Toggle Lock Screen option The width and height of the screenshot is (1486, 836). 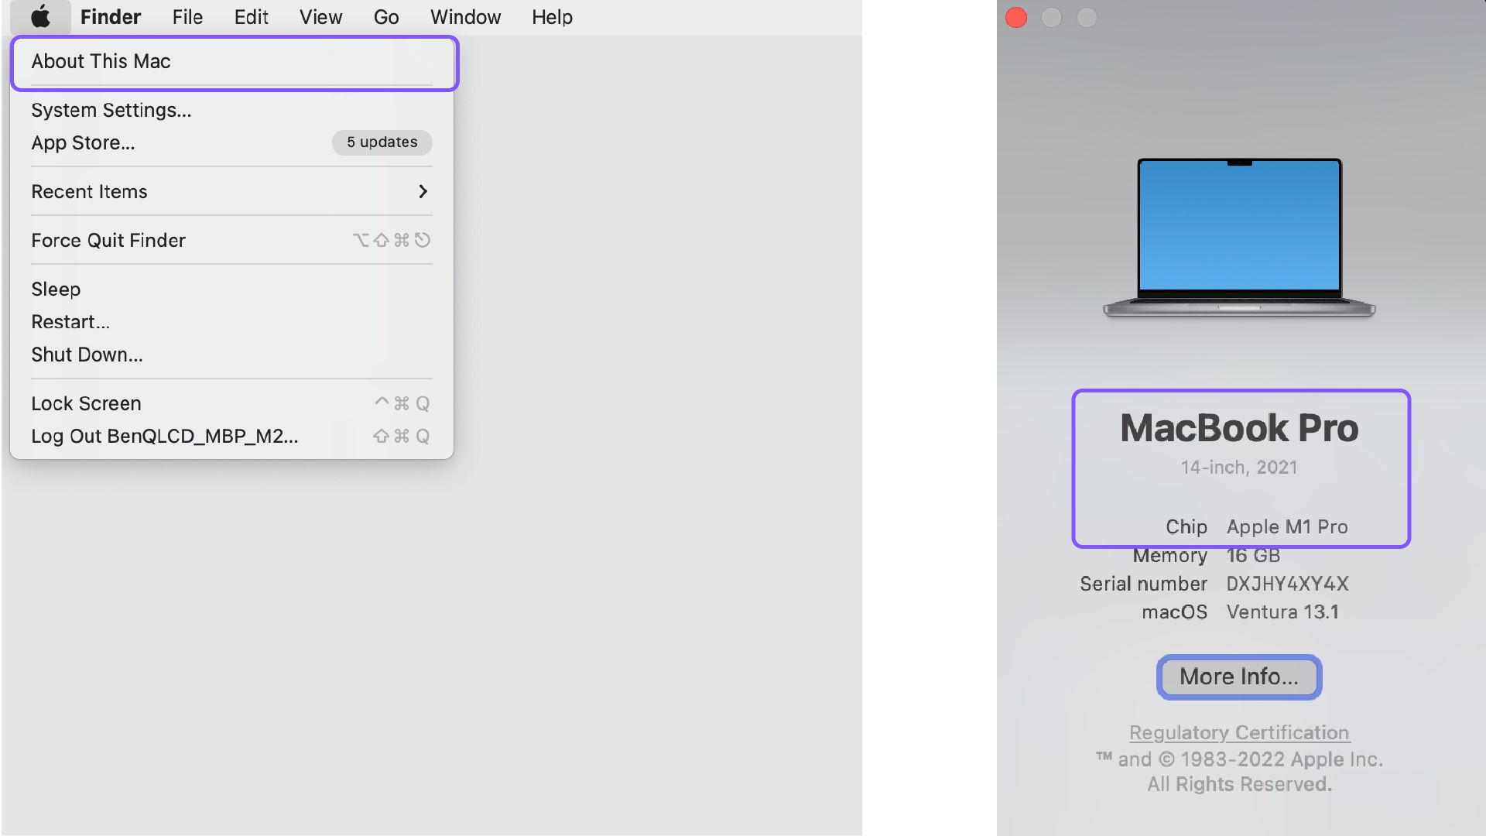(86, 403)
